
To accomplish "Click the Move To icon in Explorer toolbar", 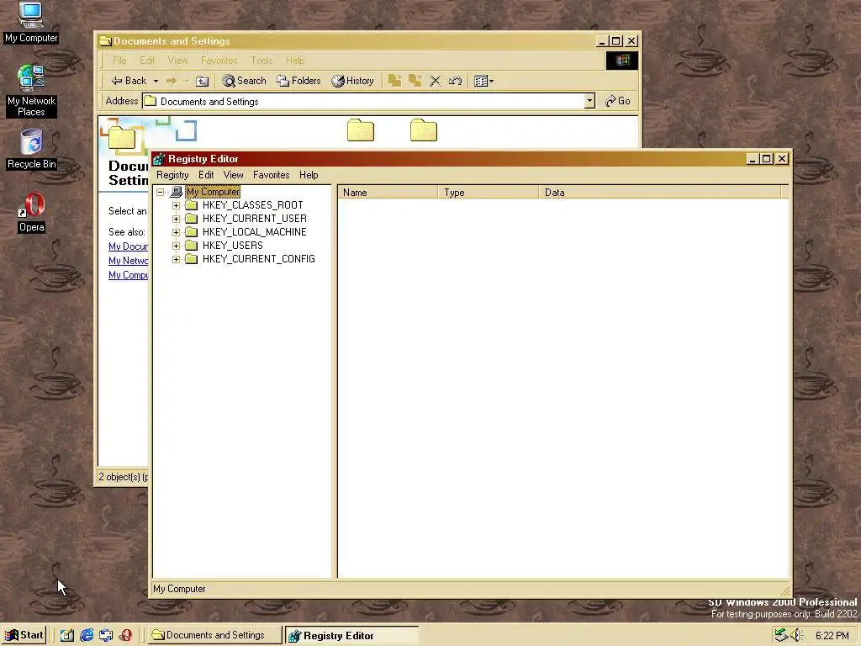I will 394,81.
